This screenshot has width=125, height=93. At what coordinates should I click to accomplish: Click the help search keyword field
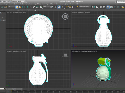pos(121,2)
